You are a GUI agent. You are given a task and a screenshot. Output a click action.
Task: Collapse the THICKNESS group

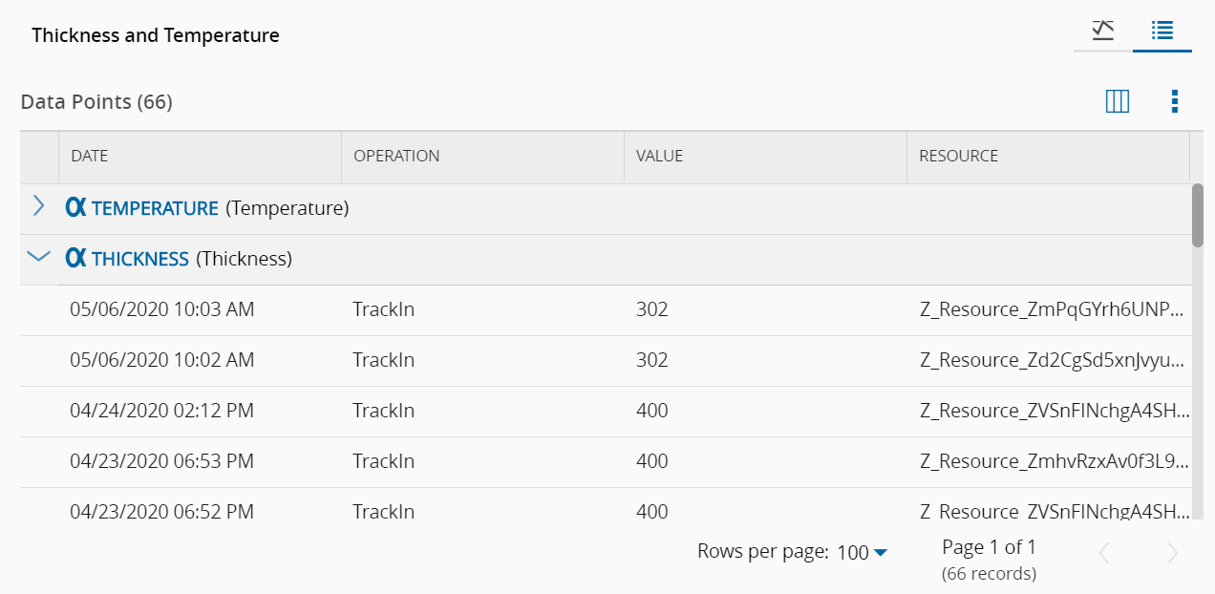(38, 257)
